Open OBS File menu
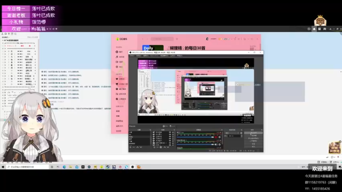Viewport: 342px width, 192px height. pyautogui.click(x=132, y=56)
